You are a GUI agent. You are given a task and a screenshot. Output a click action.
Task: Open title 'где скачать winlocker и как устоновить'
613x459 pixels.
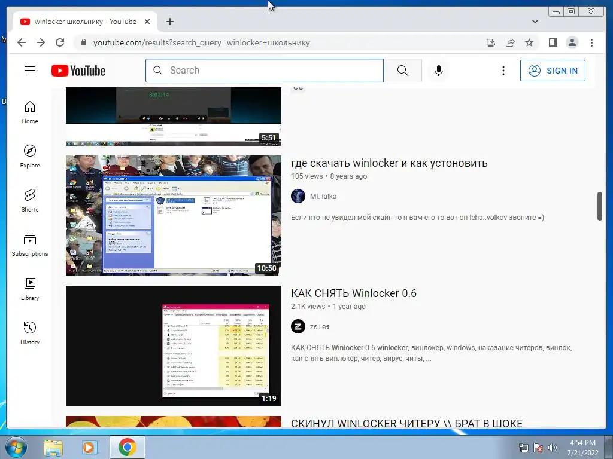pos(389,163)
